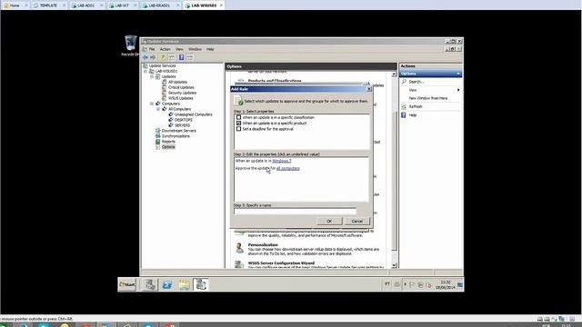Click the Options pane scroll up arrow
The image size is (582, 327).
coord(394,74)
